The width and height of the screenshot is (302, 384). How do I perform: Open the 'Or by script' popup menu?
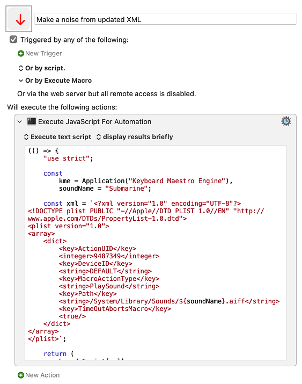coord(42,68)
